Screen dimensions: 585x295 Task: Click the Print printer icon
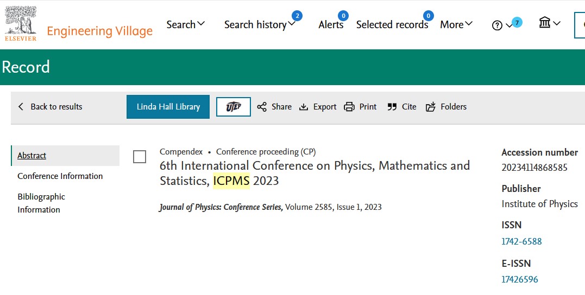pos(349,107)
